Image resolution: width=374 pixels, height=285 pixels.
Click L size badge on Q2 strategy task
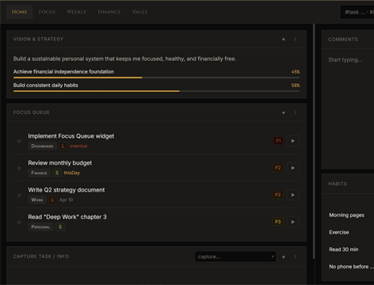[x=52, y=200]
